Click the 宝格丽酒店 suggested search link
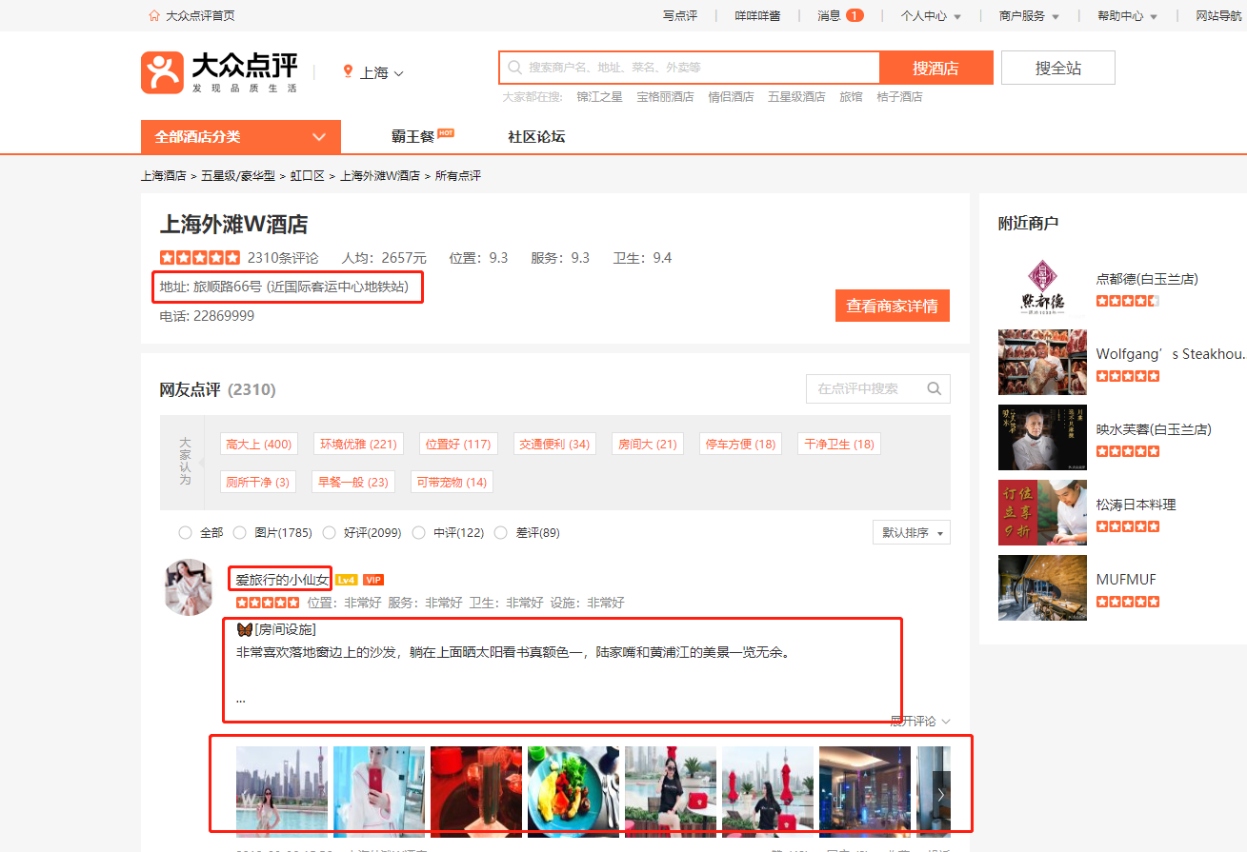Screen dimensions: 1247x852 (x=665, y=97)
